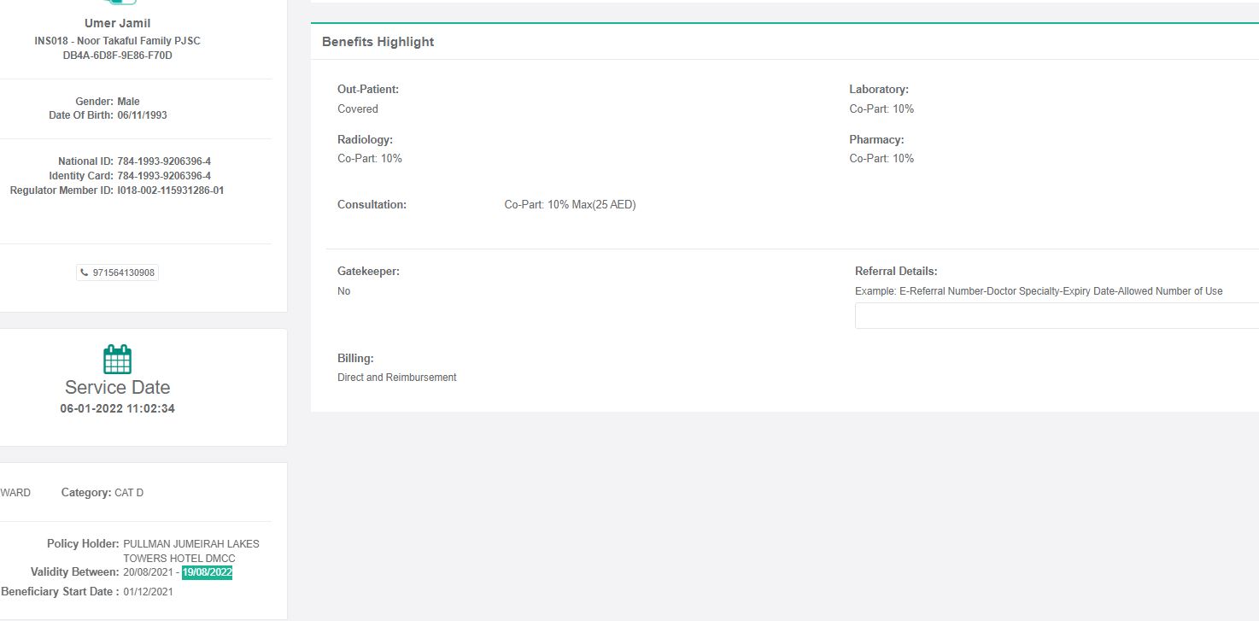1259x621 pixels.
Task: Select the Direct and Reimbursement billing text
Action: tap(397, 378)
